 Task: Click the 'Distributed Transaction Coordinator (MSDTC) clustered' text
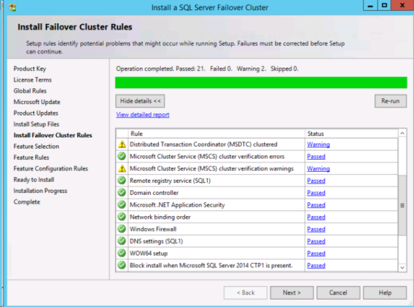[x=204, y=145]
